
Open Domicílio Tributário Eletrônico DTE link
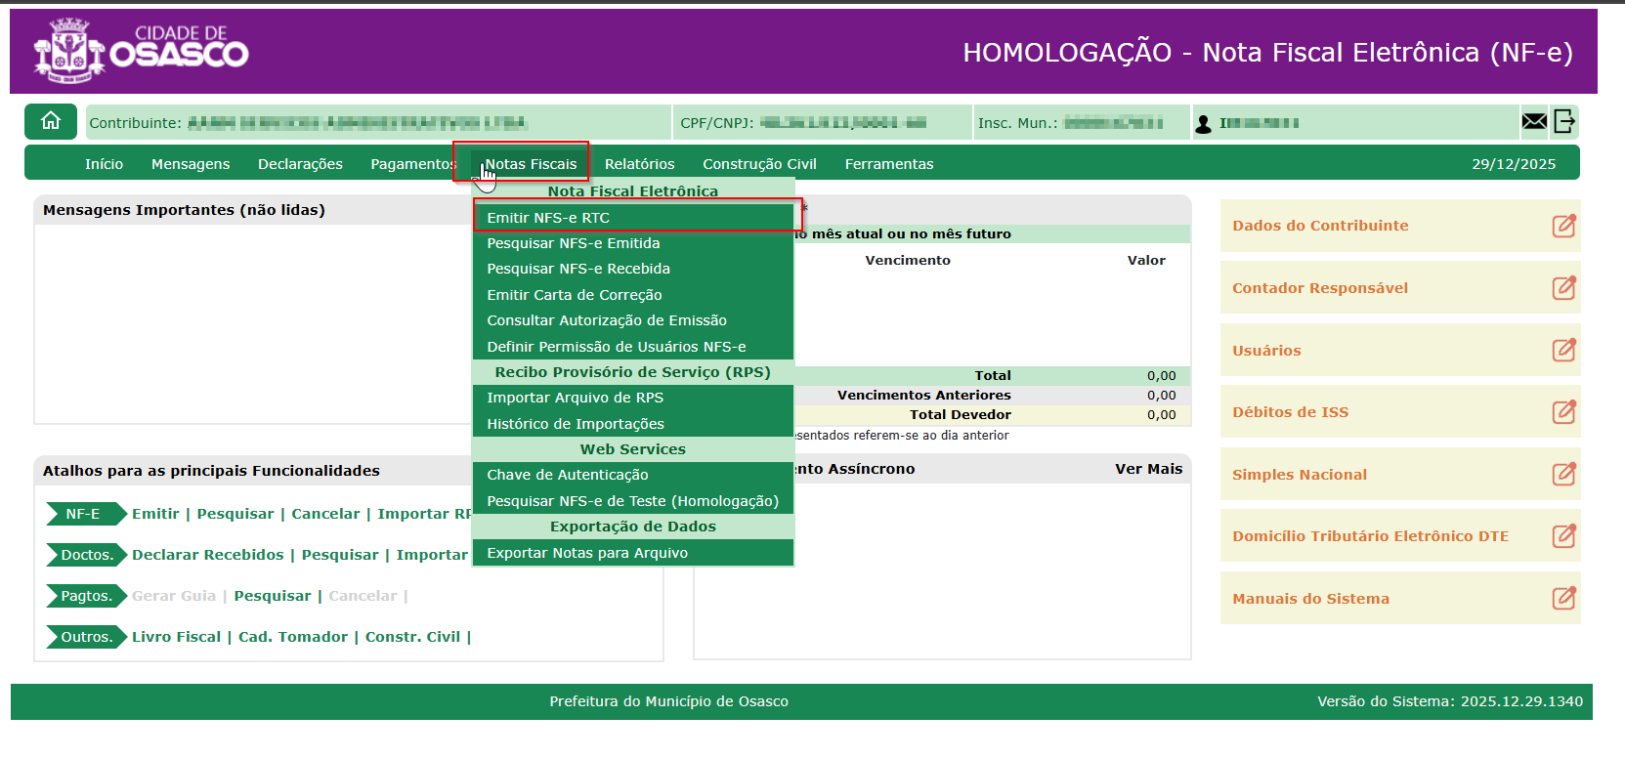(x=1370, y=536)
